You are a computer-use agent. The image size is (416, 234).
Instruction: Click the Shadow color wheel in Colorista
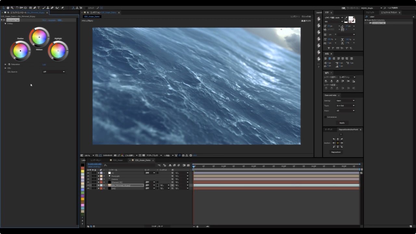(20, 50)
